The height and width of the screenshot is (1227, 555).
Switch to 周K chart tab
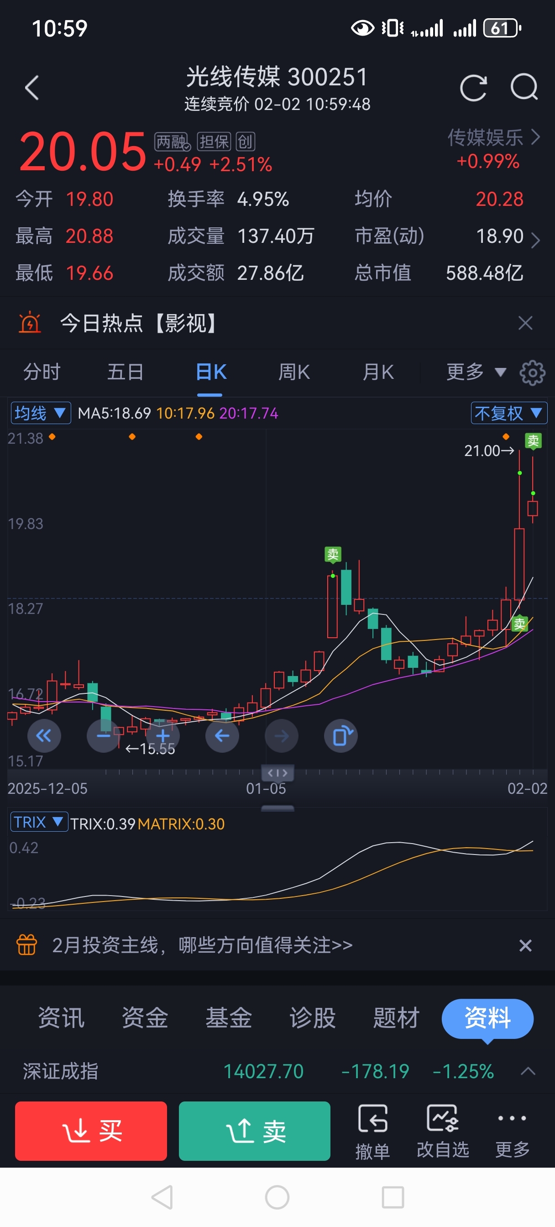[294, 372]
